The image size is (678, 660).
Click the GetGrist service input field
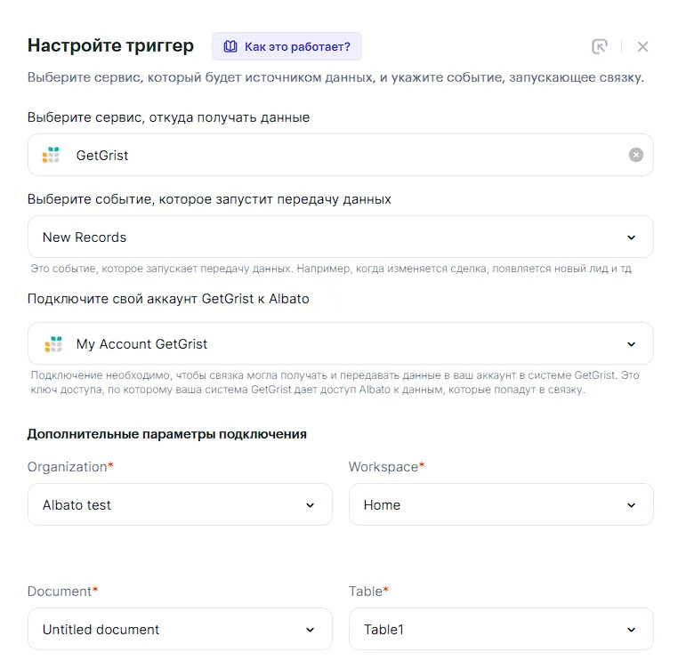coord(340,155)
